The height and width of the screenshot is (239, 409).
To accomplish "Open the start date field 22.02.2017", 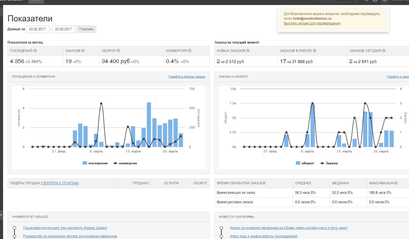I will point(38,29).
